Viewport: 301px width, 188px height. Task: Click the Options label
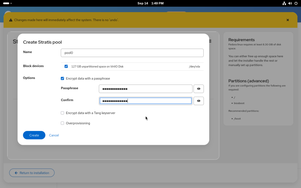[29, 78]
